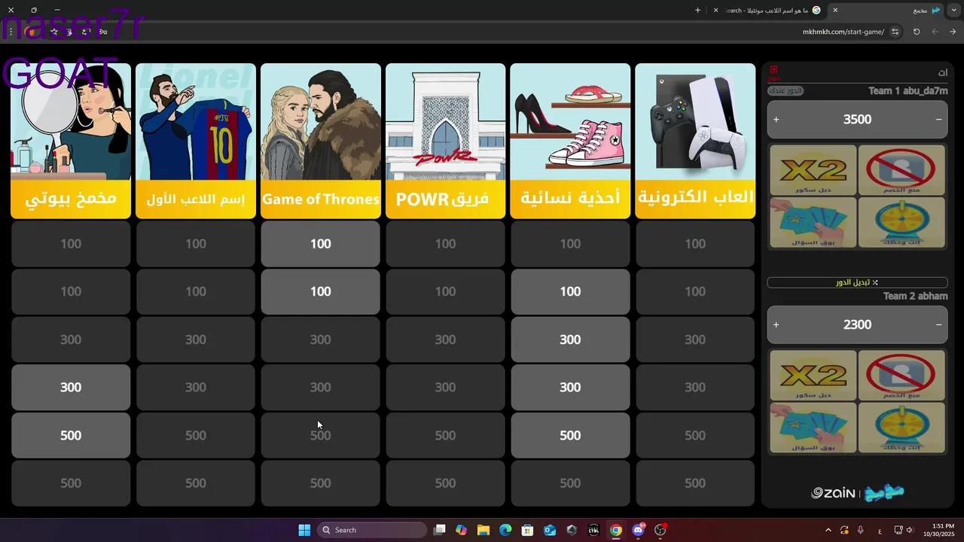Open Microsoft Store from taskbar
Image resolution: width=964 pixels, height=542 pixels.
pyautogui.click(x=527, y=530)
